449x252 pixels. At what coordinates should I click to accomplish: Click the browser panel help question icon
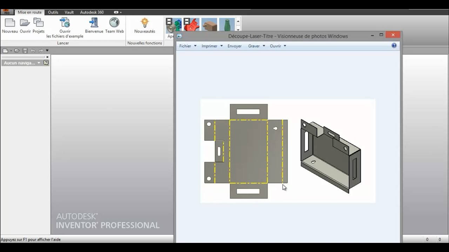click(x=46, y=63)
